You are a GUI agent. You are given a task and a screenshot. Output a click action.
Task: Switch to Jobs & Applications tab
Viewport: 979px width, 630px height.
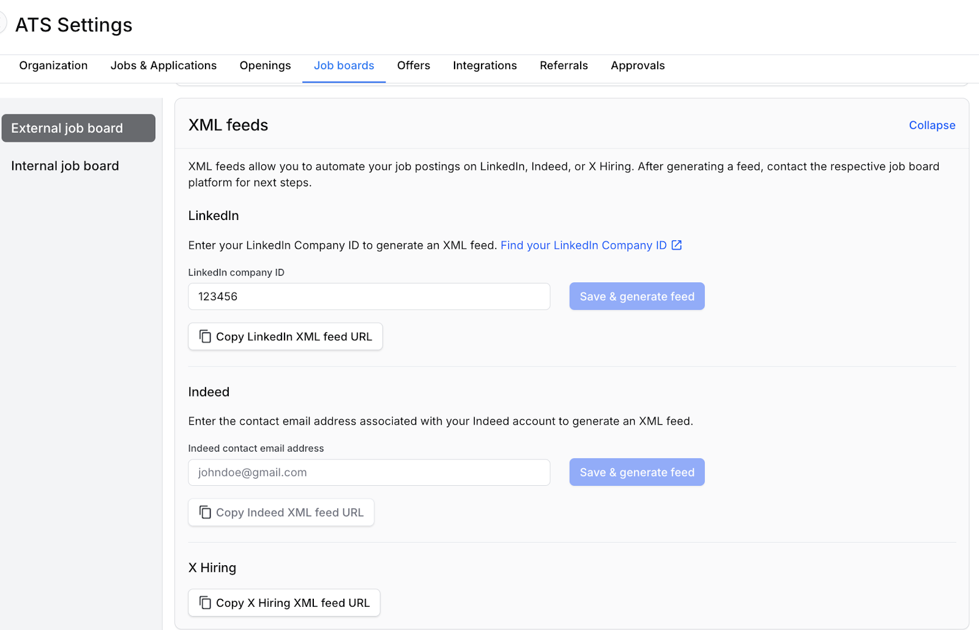163,65
